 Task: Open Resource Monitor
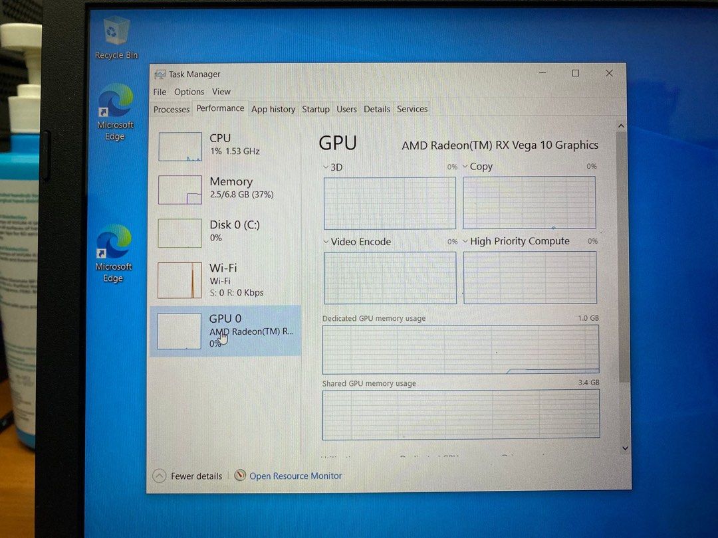click(296, 476)
